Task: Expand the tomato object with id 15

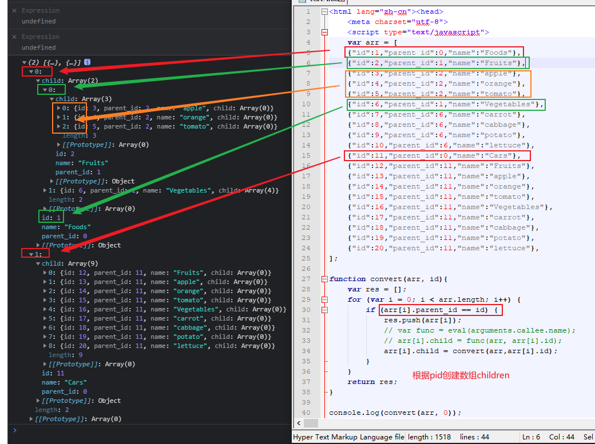Action: click(x=45, y=300)
